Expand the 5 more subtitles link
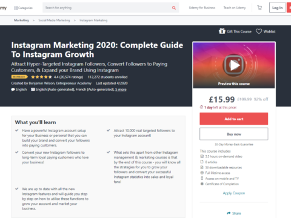The height and width of the screenshot is (218, 291). (121, 90)
